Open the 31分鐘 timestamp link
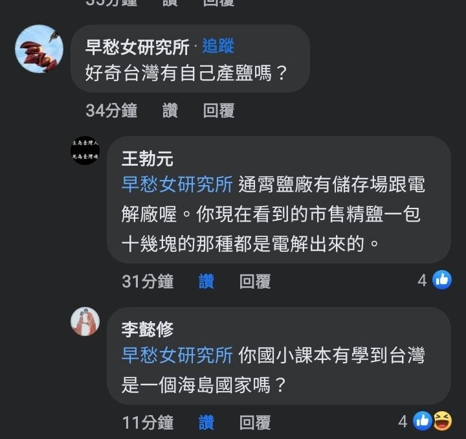Image resolution: width=466 pixels, height=439 pixels. tap(148, 281)
